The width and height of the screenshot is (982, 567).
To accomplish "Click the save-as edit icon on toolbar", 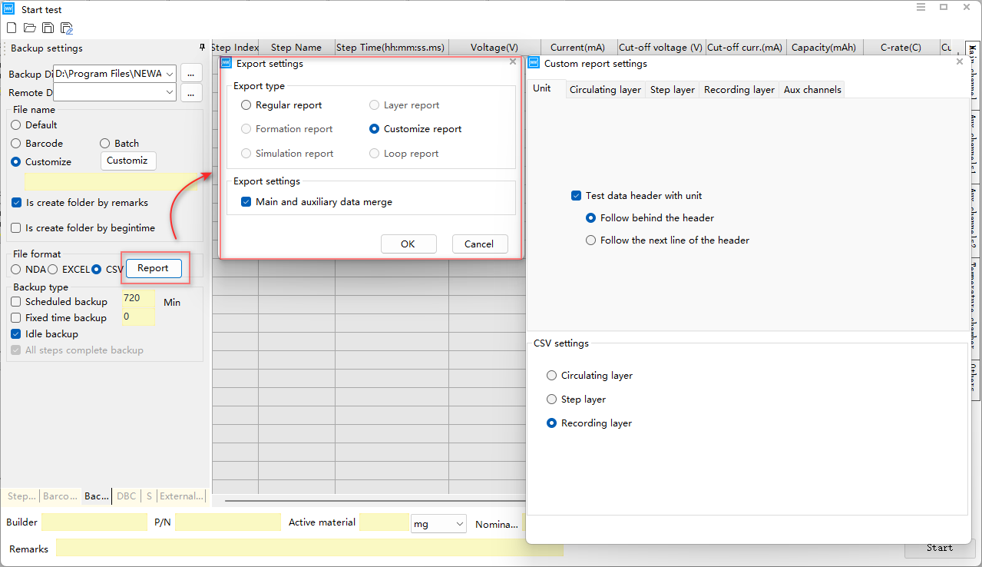I will pos(66,28).
